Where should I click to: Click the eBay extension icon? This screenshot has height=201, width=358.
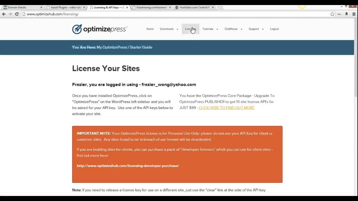[339, 14]
